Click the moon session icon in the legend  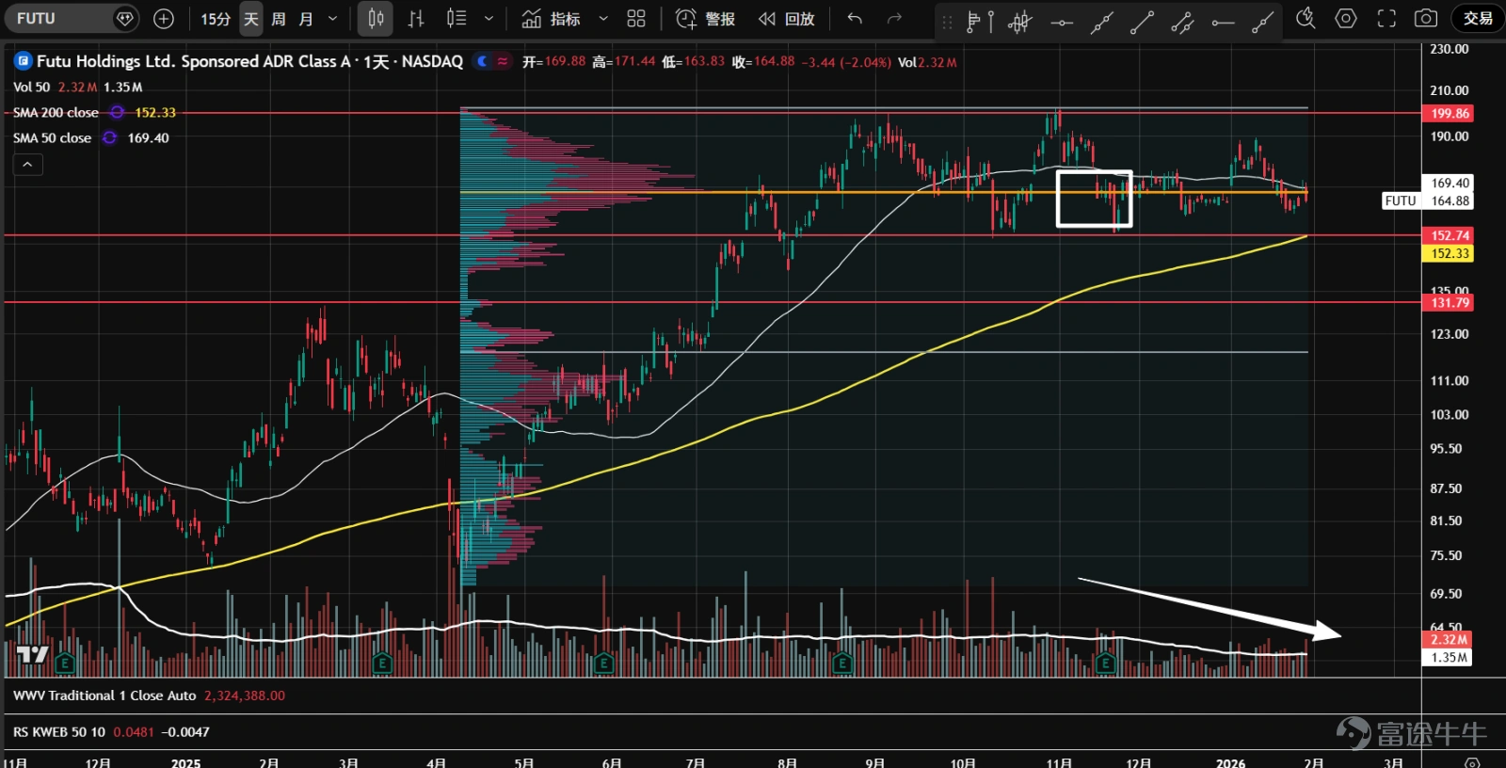pyautogui.click(x=482, y=61)
